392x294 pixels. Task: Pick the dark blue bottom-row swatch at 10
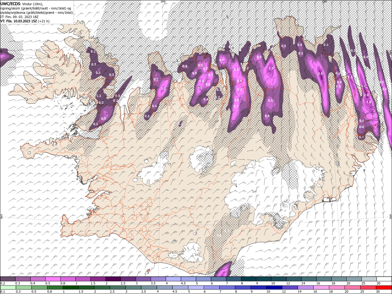(274, 288)
